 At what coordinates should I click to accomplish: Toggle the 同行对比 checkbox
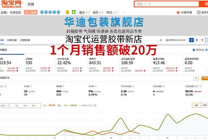194,50
